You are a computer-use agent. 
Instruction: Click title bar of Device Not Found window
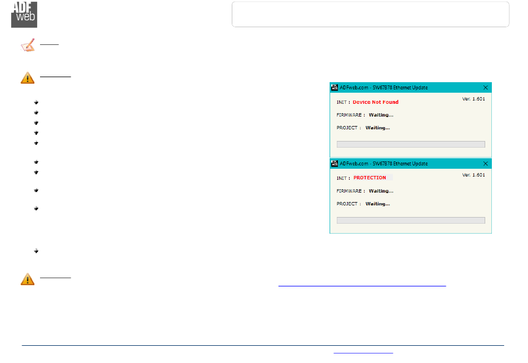(x=411, y=88)
